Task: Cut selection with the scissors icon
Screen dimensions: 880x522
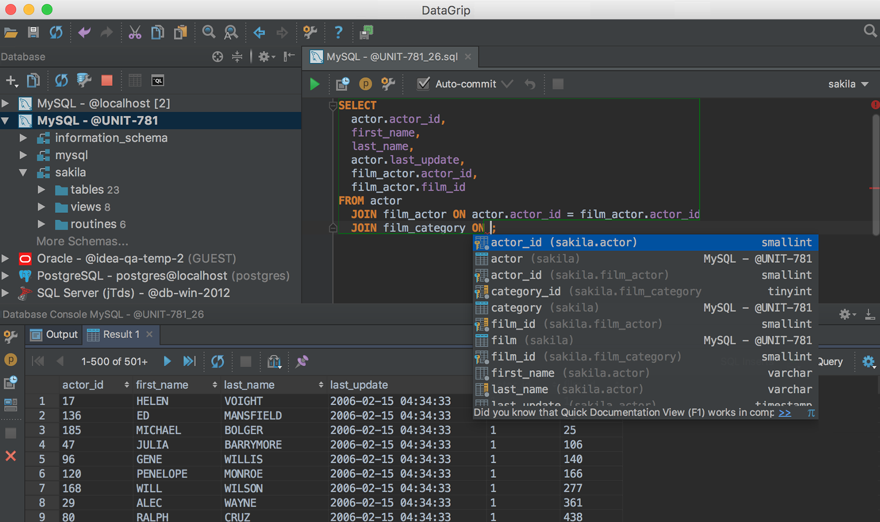Action: [x=134, y=32]
